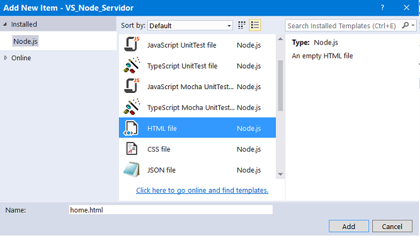Screen dimensions: 420x236
Task: Choose the TypeScript Mocha UnitTest template icon
Action: pyautogui.click(x=132, y=107)
